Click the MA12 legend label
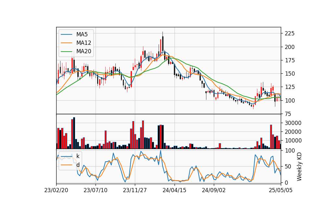Image resolution: width=312 pixels, height=224 pixels. [x=84, y=43]
